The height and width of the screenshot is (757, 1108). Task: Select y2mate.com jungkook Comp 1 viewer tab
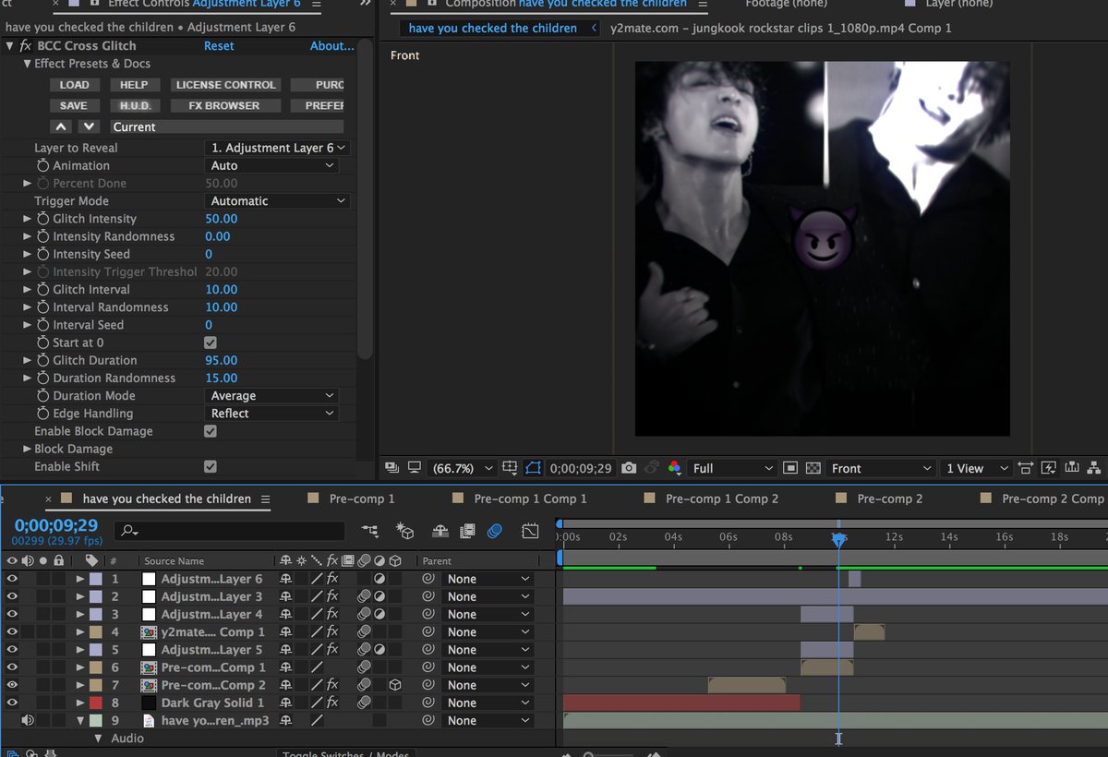click(x=781, y=28)
